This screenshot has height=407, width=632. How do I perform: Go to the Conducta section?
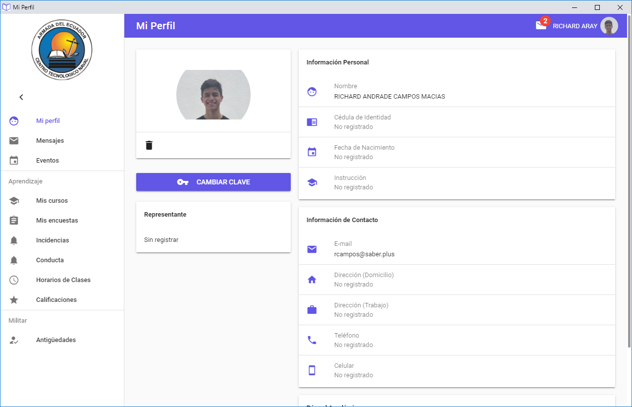coord(50,260)
